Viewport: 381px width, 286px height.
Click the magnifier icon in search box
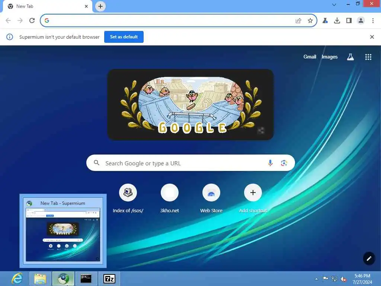(96, 163)
